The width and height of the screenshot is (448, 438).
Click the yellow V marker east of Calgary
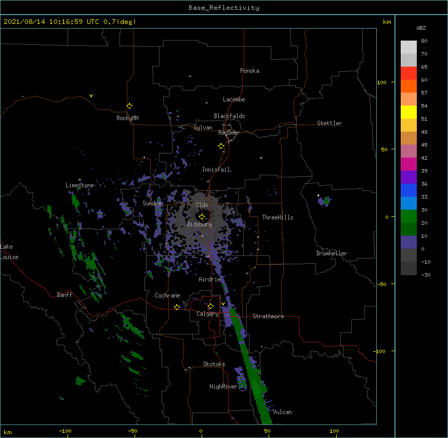point(223,304)
